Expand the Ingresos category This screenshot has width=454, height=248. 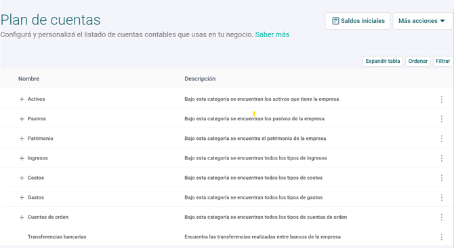click(x=22, y=158)
